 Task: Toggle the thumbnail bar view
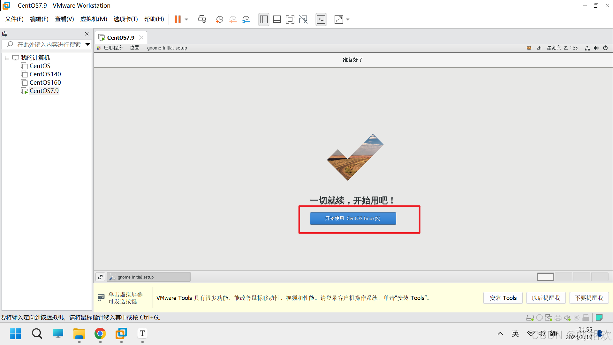(277, 19)
